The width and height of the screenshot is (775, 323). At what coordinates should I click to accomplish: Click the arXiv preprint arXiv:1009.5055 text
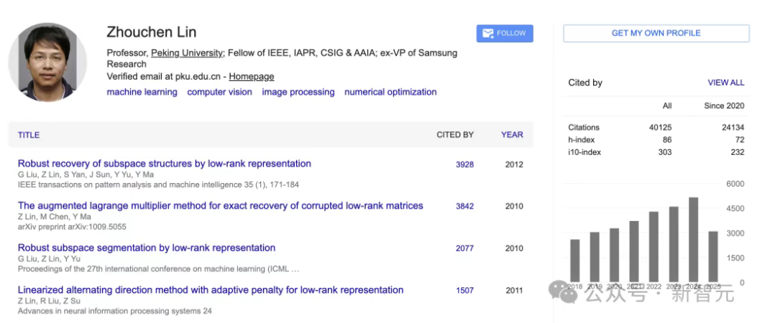coord(72,227)
